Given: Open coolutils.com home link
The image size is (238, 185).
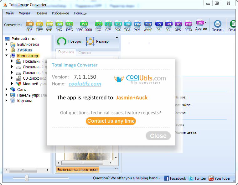Looking at the screenshot, I should [85, 84].
